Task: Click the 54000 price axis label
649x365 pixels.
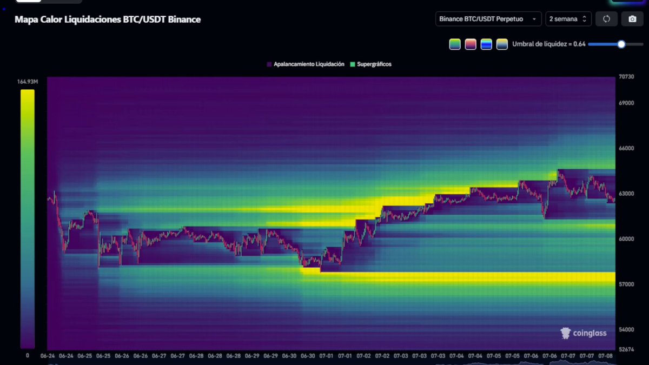Action: pos(626,329)
